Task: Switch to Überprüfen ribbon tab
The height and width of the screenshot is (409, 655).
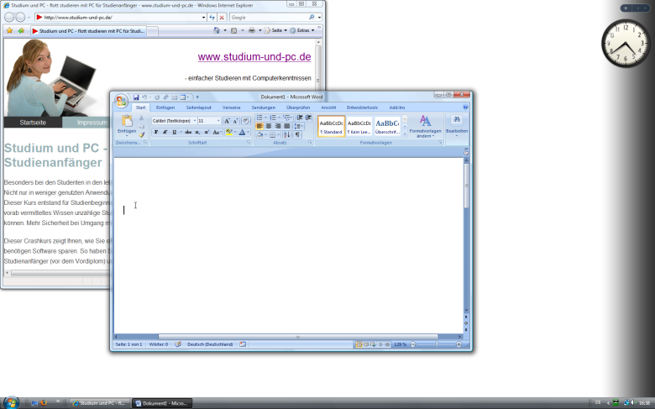Action: 298,107
